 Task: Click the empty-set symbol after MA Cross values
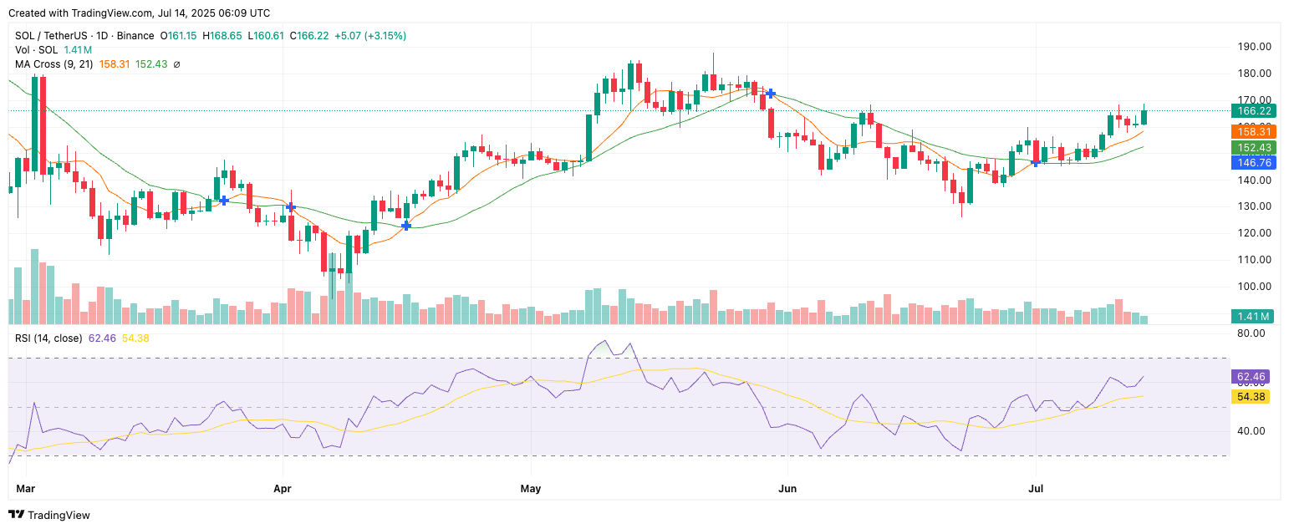176,64
